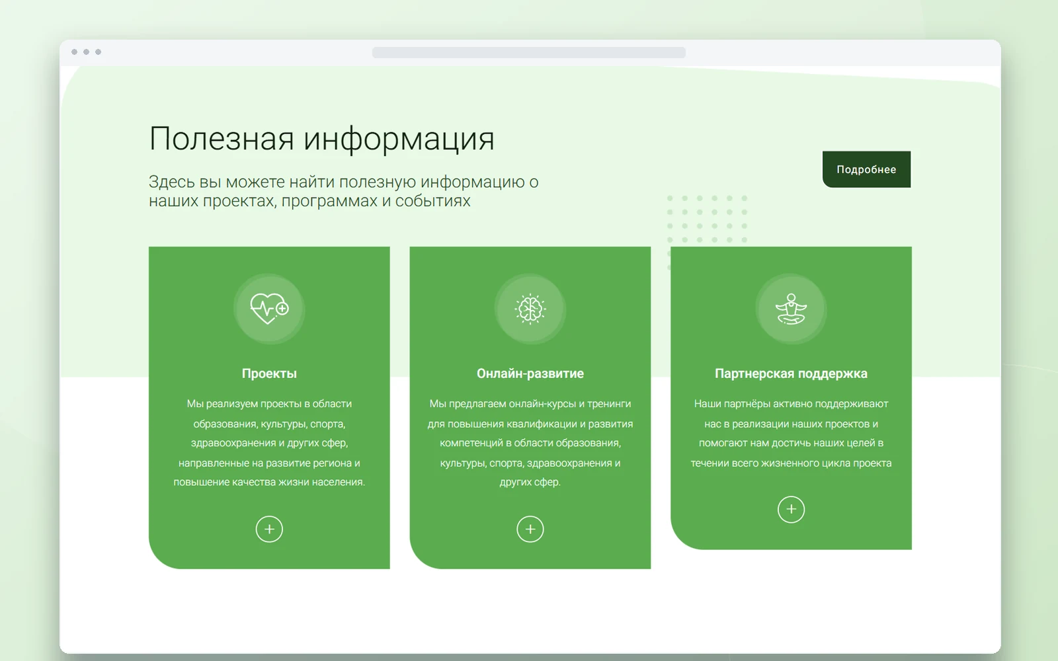Click the description text Мы реализуем проекты в области
Screen dimensions: 1058x661
(269, 443)
